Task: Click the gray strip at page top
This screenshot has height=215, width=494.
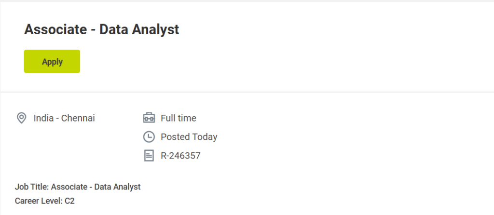Action: 247,1
